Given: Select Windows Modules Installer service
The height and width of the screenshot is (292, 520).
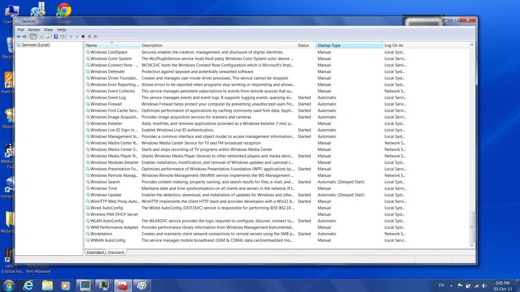Looking at the screenshot, I should pyautogui.click(x=114, y=163).
